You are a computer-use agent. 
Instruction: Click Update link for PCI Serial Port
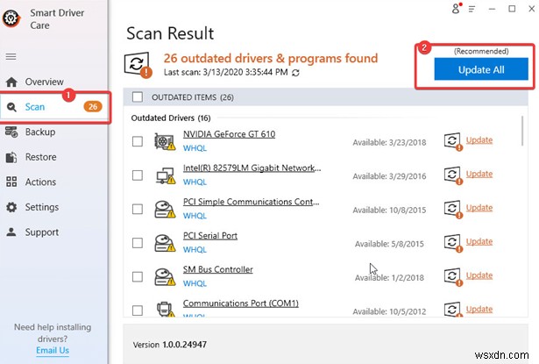point(479,241)
